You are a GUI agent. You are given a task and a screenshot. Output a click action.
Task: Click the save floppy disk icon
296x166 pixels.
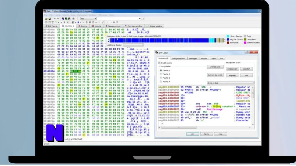[x=50, y=19]
